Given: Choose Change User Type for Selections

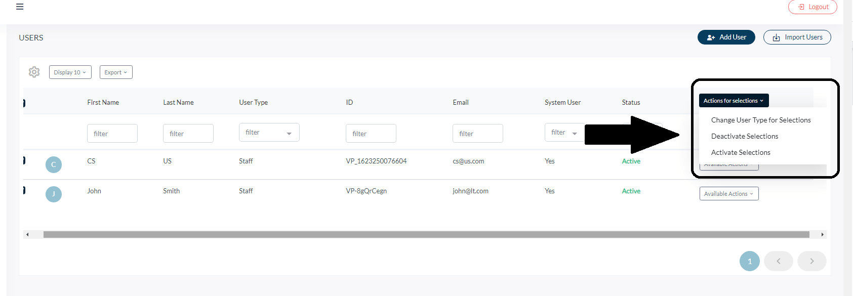Looking at the screenshot, I should point(760,120).
